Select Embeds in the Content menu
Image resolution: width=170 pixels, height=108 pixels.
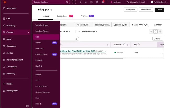[x=46, y=60]
